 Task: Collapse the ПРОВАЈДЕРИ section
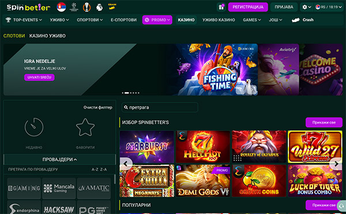pos(59,159)
